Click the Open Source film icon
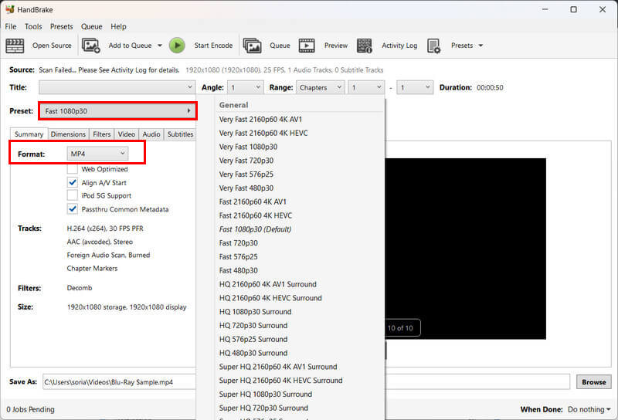This screenshot has height=420, width=618. click(x=15, y=46)
